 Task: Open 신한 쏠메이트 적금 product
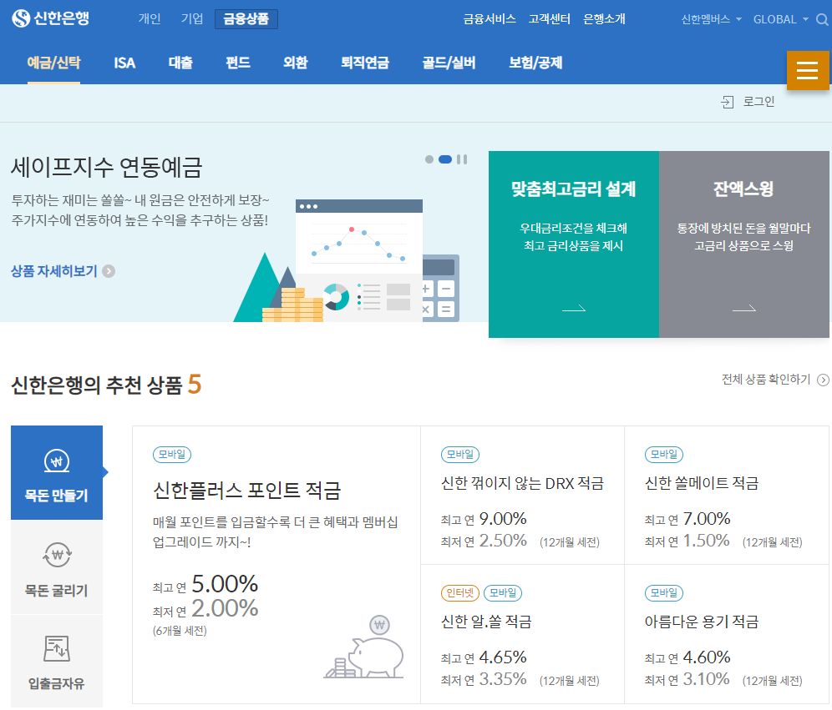(x=702, y=483)
